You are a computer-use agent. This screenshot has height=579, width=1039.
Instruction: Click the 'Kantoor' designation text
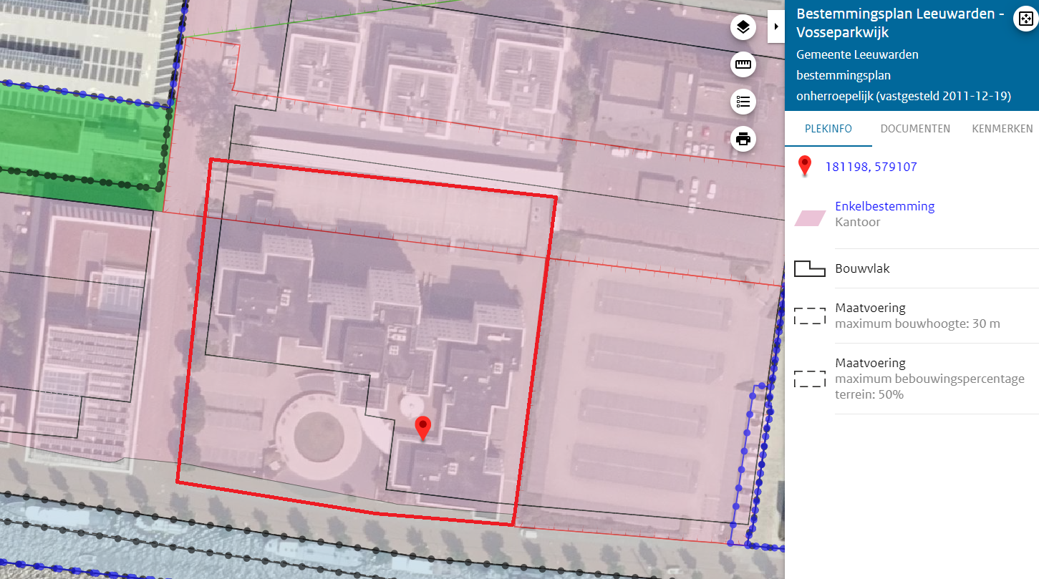click(x=858, y=222)
